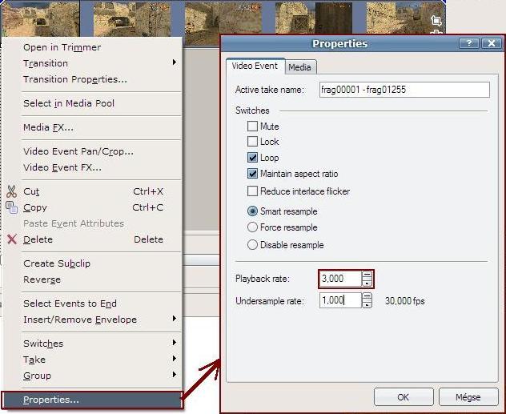The width and height of the screenshot is (506, 414).
Task: Switch to the Media tab
Action: pos(299,67)
